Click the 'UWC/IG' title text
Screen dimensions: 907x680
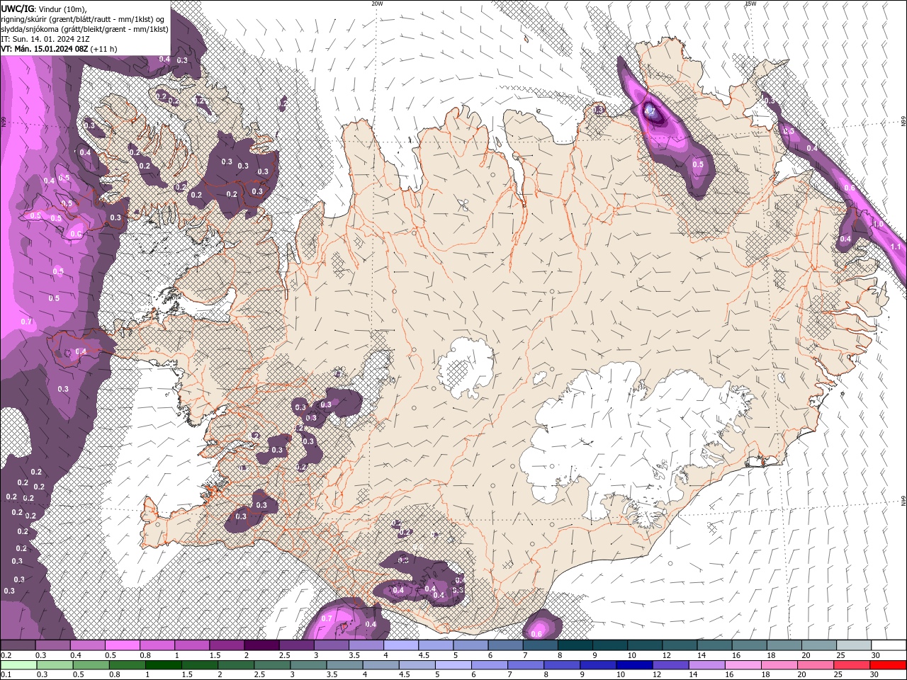tap(18, 8)
